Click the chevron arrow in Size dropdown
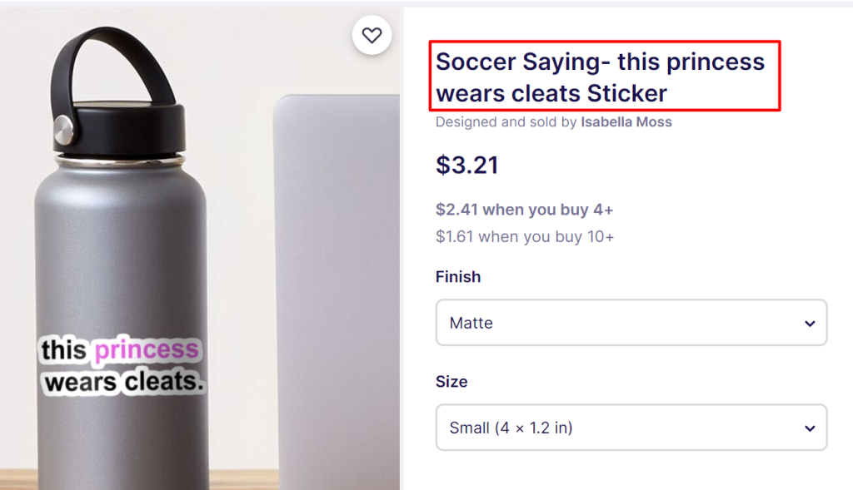Screen dimensions: 853x490 [809, 428]
